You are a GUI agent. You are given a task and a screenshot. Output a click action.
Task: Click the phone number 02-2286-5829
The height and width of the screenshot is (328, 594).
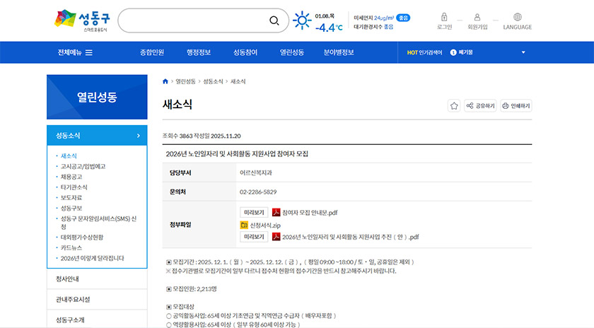[258, 192]
